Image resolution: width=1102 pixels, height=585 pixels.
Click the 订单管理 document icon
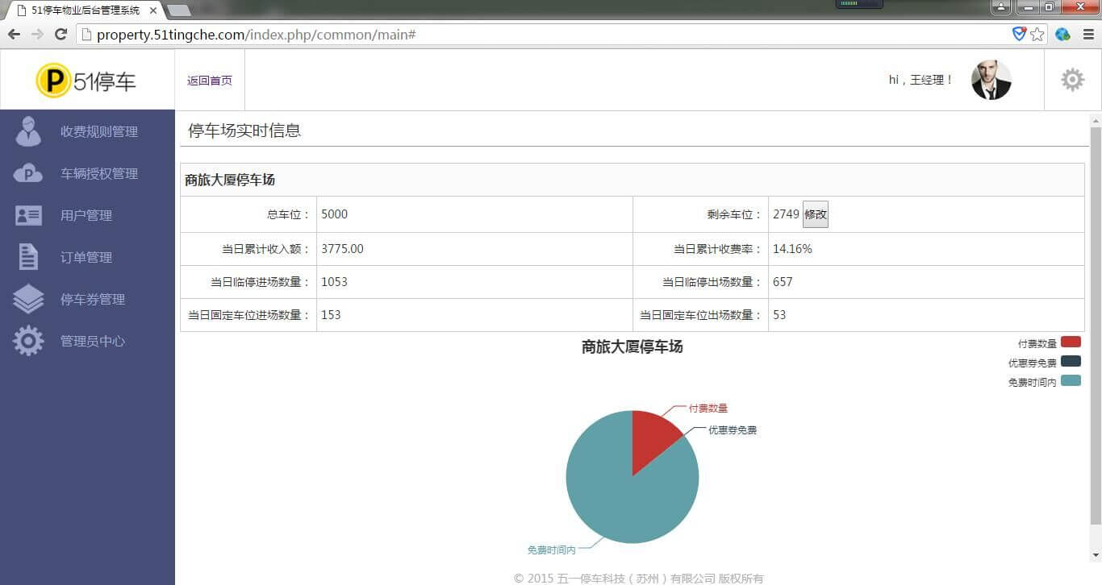[28, 257]
